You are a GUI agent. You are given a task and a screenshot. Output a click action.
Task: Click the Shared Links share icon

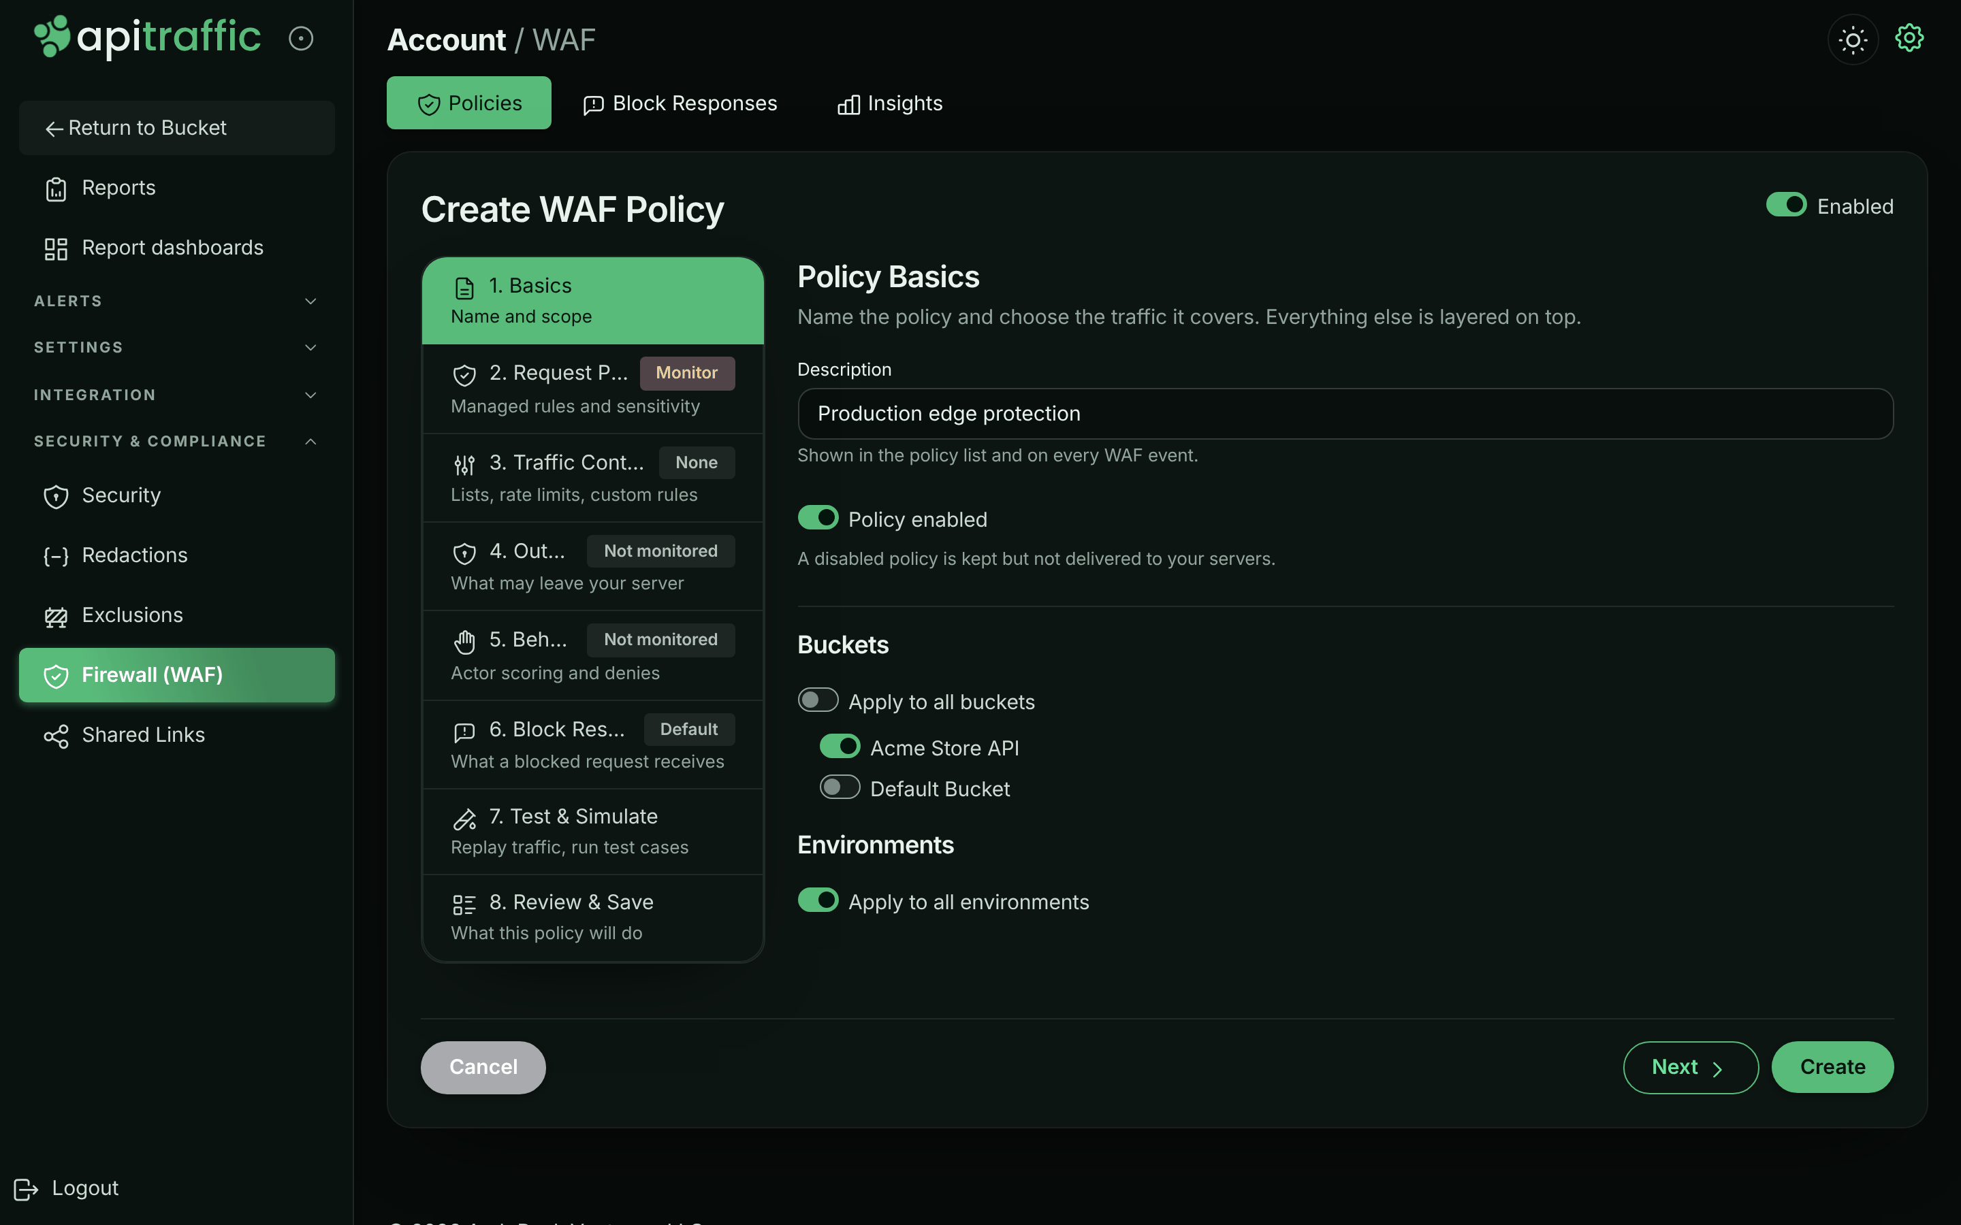(x=56, y=736)
